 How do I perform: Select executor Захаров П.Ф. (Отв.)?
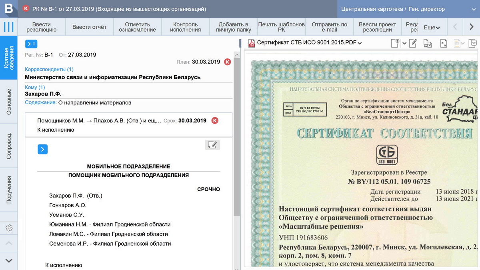click(x=76, y=196)
